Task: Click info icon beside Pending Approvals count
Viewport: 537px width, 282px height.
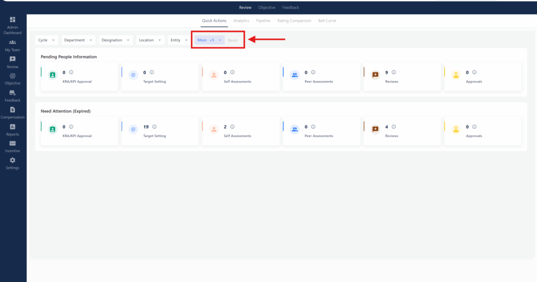Action: [474, 72]
